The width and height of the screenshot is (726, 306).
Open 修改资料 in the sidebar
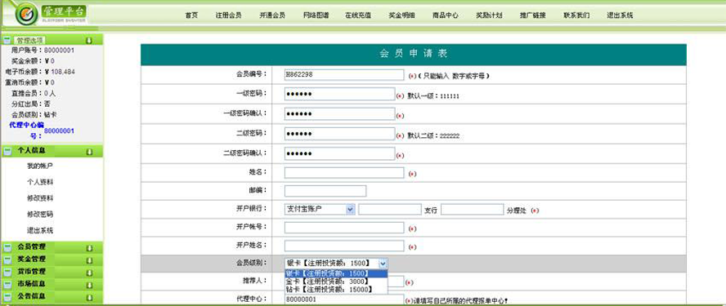coord(40,198)
